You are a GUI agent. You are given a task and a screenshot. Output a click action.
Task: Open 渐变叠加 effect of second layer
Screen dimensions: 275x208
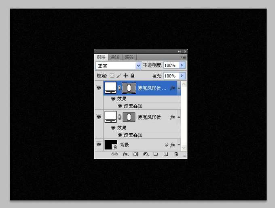(x=133, y=135)
